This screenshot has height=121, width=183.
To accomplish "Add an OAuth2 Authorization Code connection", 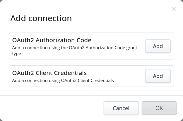I will 158,46.
